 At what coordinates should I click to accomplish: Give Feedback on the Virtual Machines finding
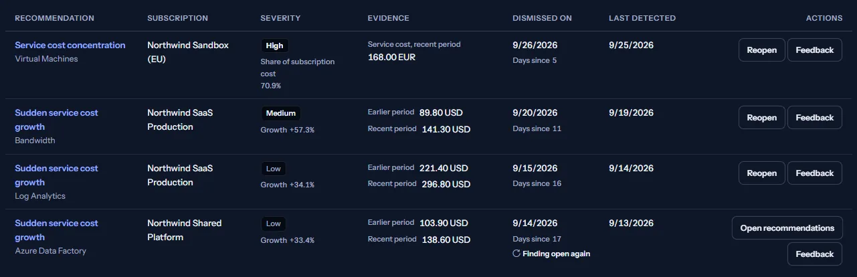(x=815, y=50)
